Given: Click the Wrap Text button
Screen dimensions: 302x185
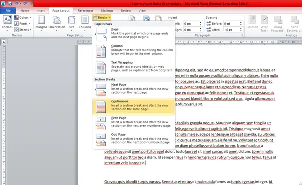Looking at the screenshot, I should [x=264, y=23].
